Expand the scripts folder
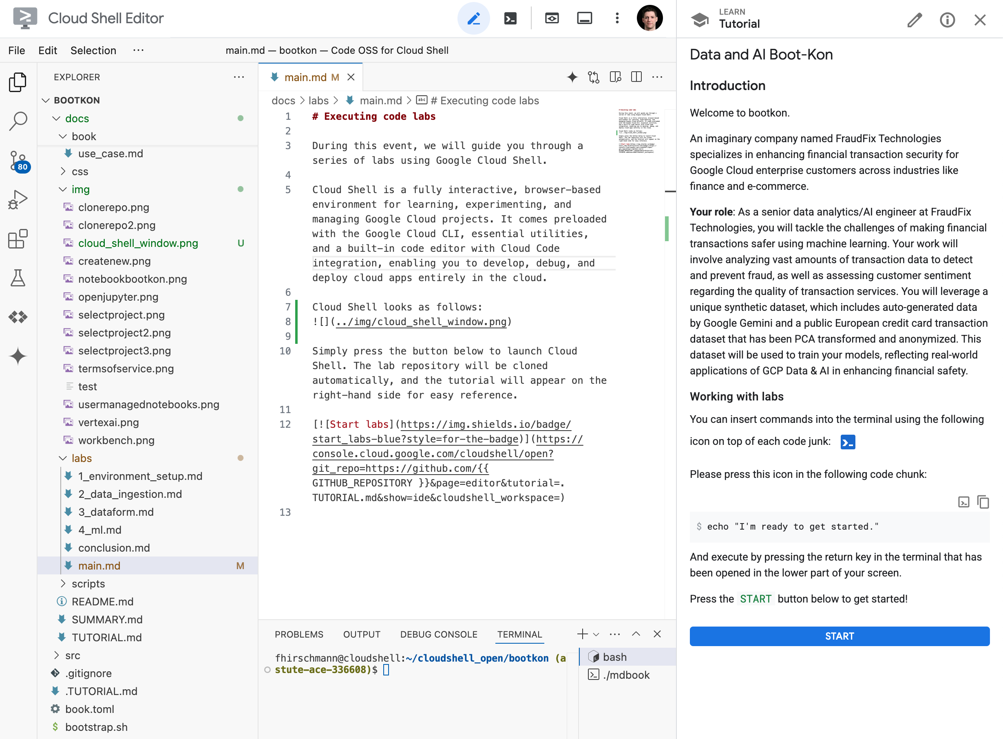 coord(147,583)
